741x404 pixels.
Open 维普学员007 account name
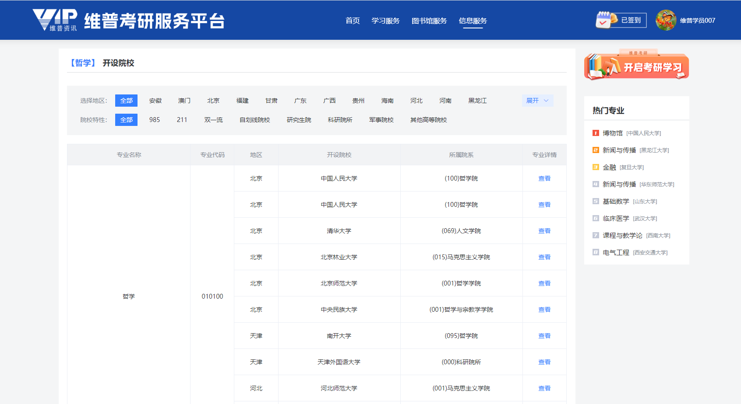click(697, 21)
